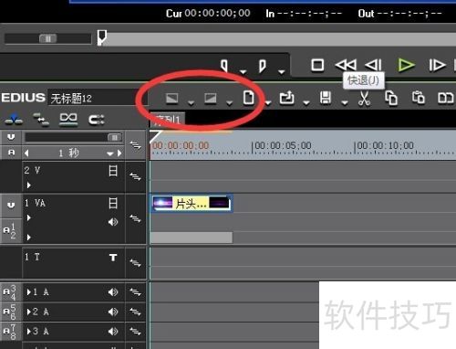Toggle video channel patch V on ruler header
Viewport: 456px width, 349px height.
click(11, 137)
